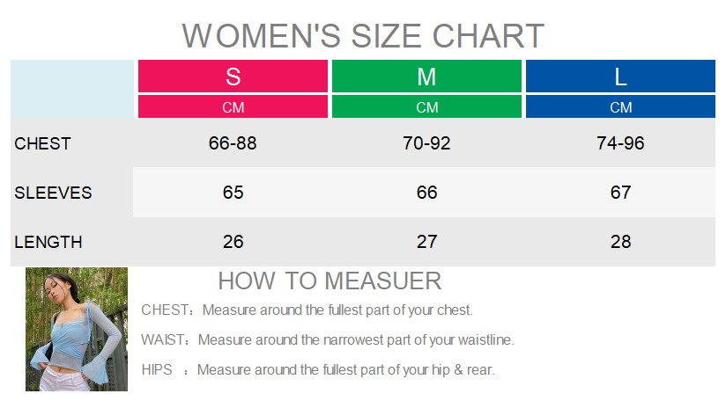Select the 70-92 chest measurement cell
This screenshot has height=401, width=726.
[x=426, y=143]
